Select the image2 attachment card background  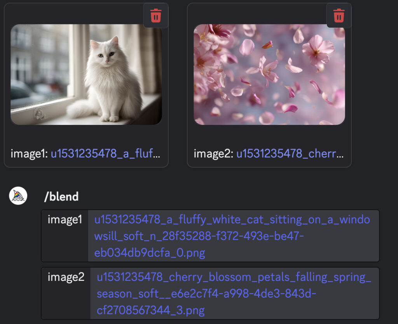[x=269, y=85]
